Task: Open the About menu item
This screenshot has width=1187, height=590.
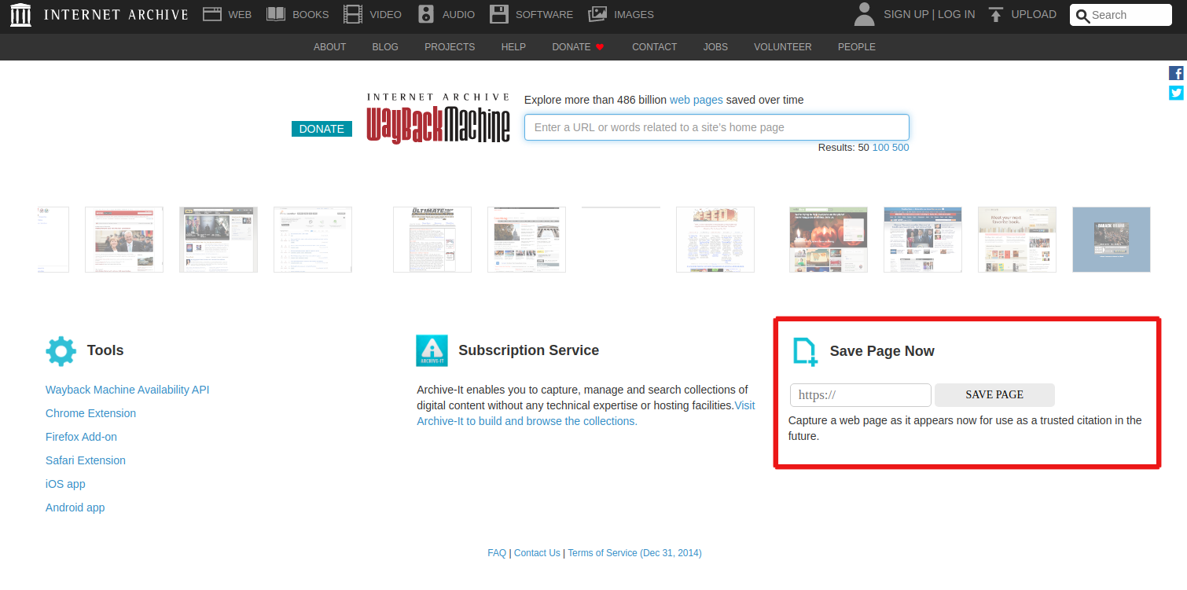Action: (x=329, y=47)
